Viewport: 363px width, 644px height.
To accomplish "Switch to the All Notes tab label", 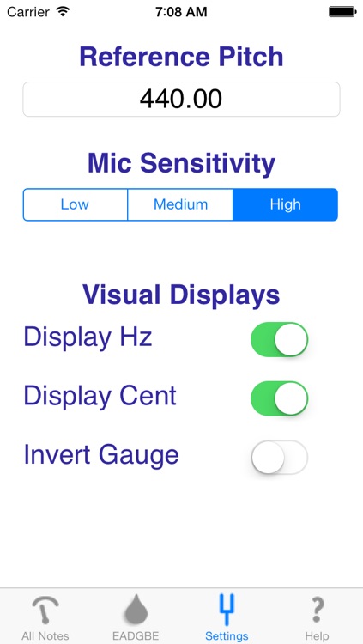I will pyautogui.click(x=45, y=636).
